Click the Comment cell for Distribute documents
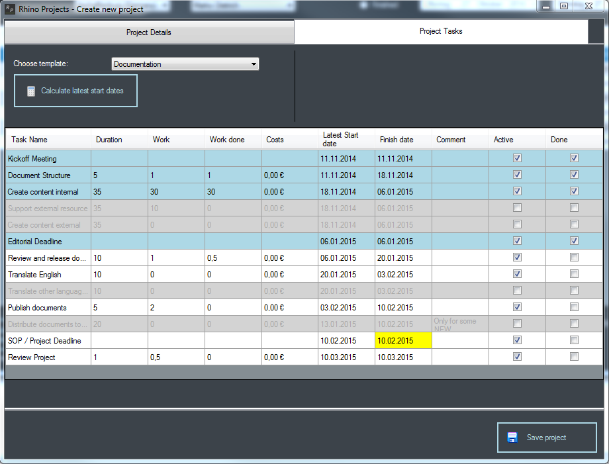Screen dimensions: 609x464 point(460,324)
